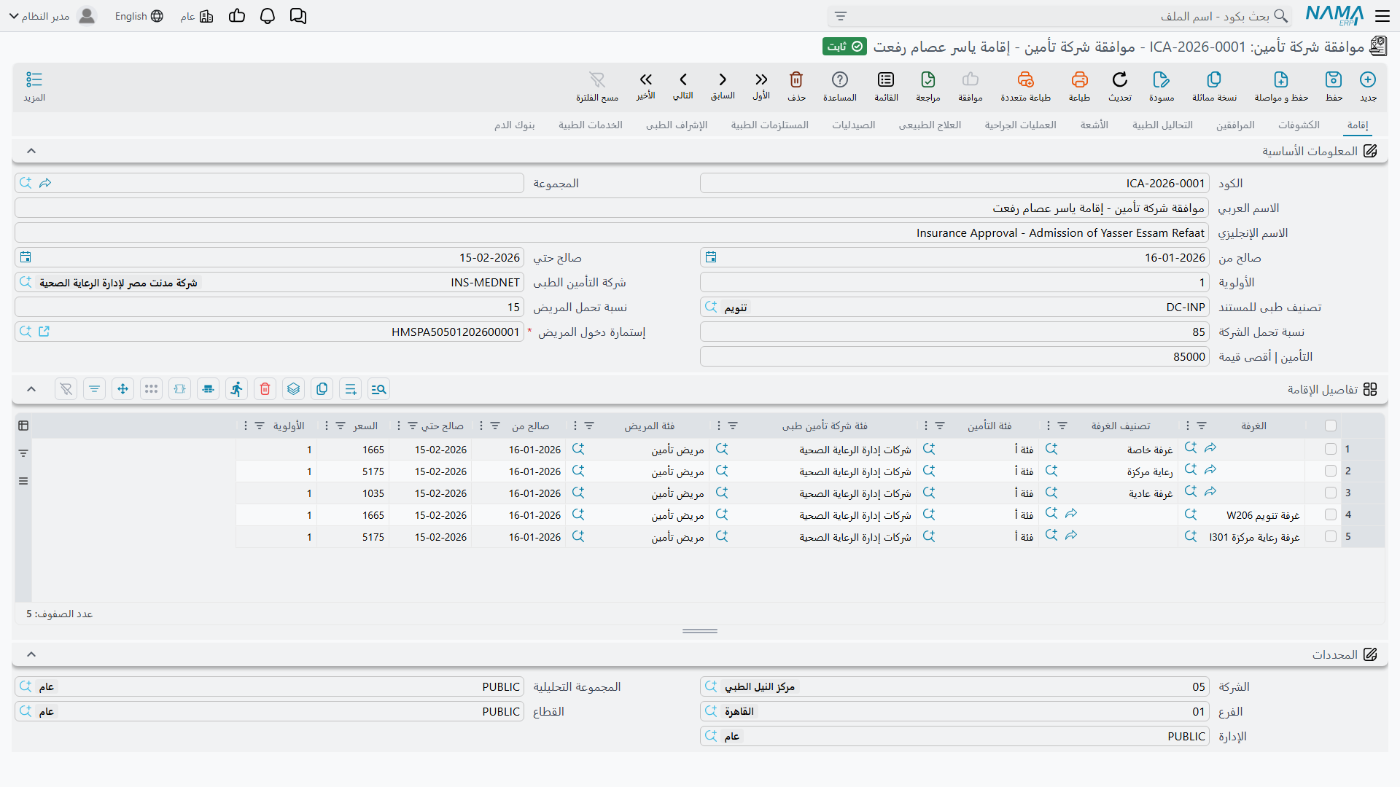Collapse the تفاصيل الإقامة section
1400x787 pixels.
click(x=31, y=389)
